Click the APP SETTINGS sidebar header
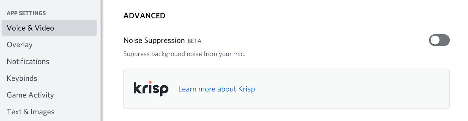Viewport: 468px width, 121px height. tap(26, 13)
